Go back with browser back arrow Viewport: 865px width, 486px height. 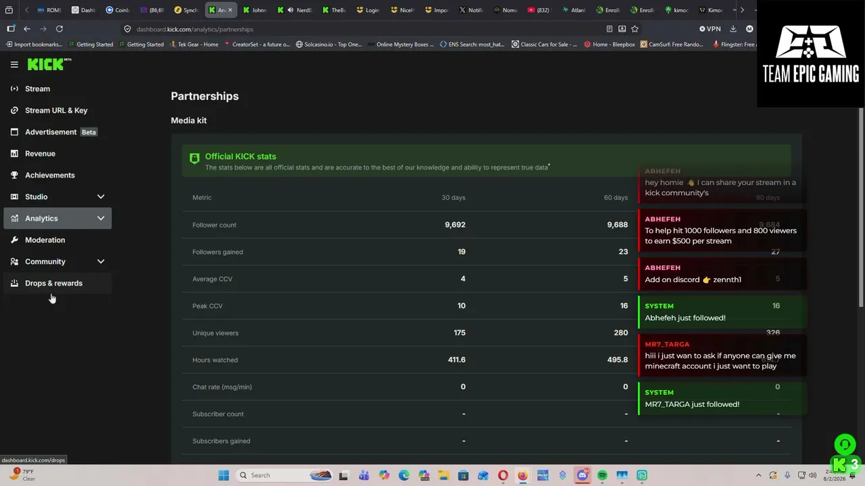(x=27, y=29)
